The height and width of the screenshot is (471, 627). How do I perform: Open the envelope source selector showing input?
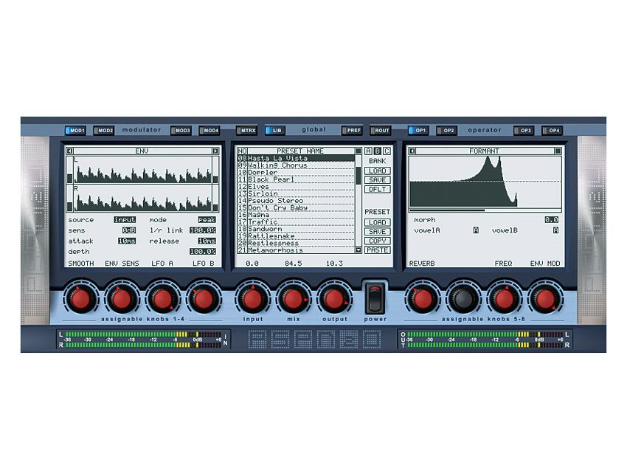(x=124, y=219)
